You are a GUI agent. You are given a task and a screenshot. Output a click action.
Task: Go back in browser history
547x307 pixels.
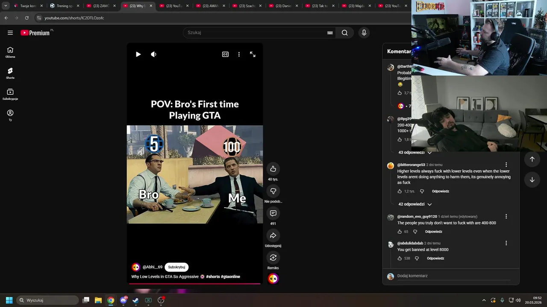click(x=6, y=18)
